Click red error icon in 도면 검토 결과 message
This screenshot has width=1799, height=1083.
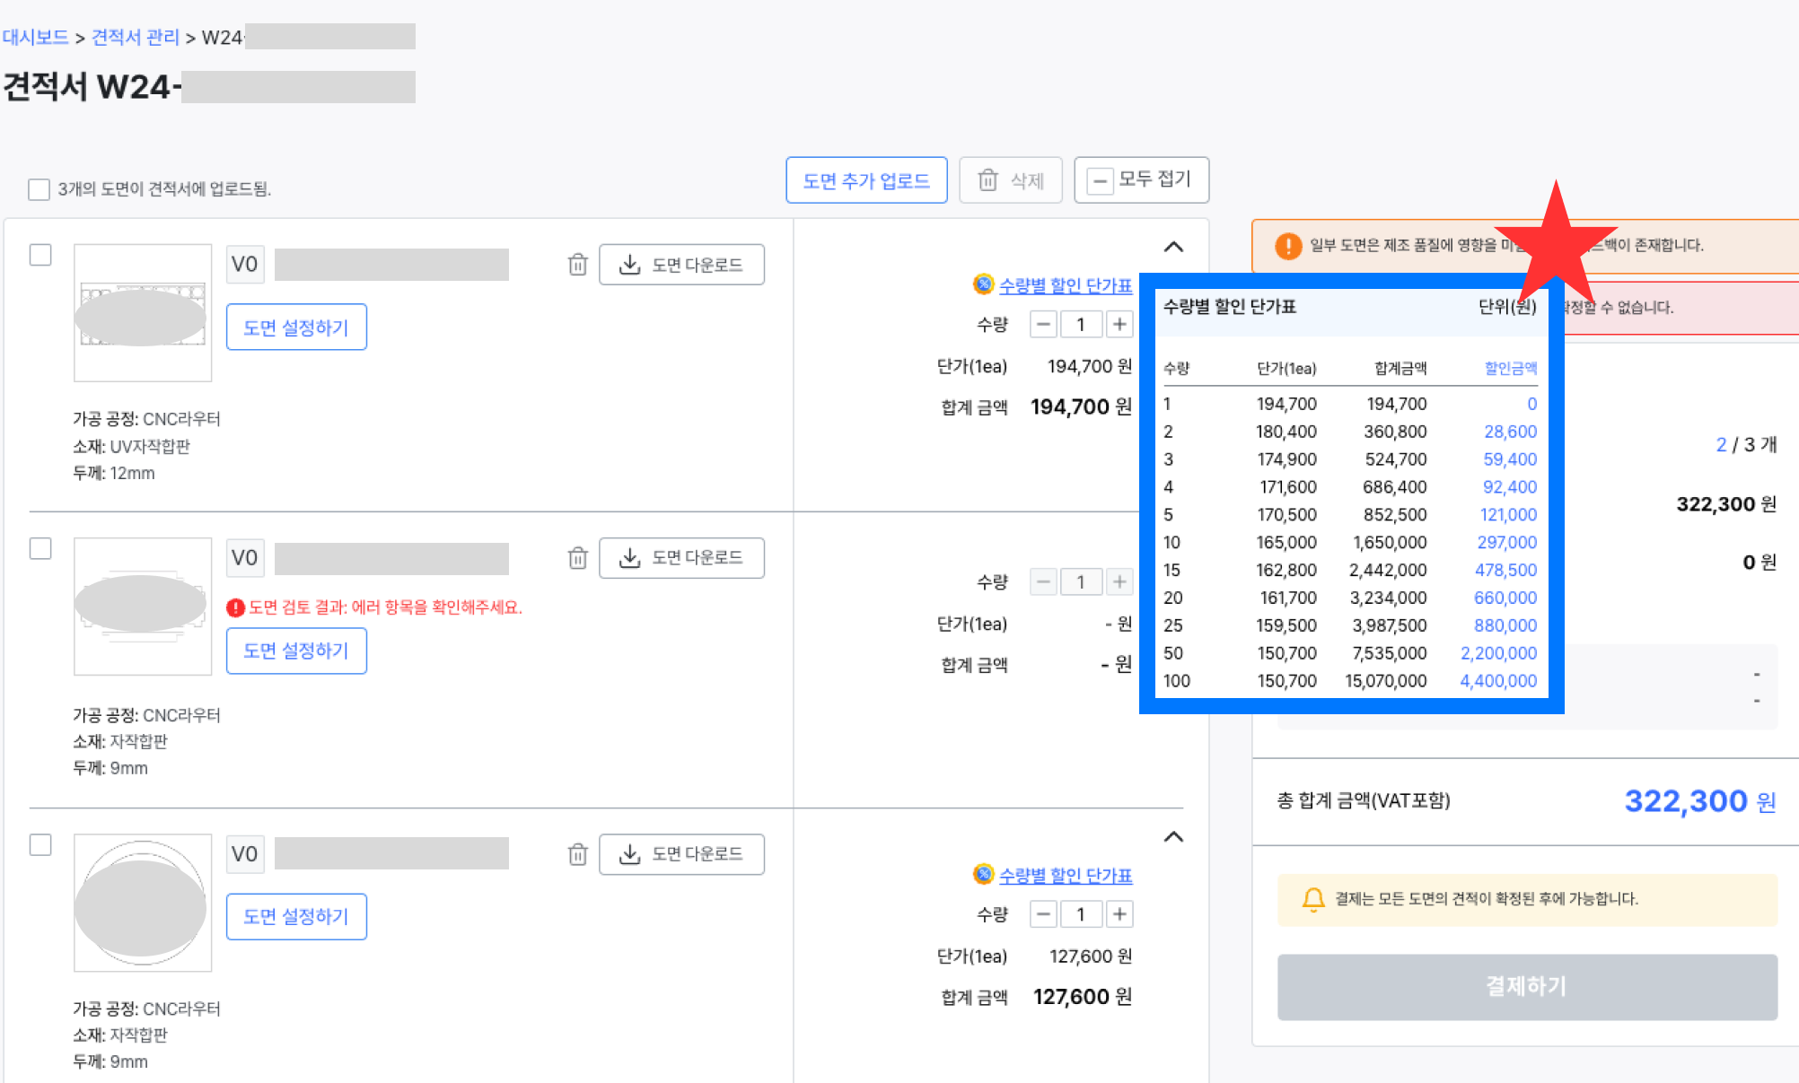[235, 607]
